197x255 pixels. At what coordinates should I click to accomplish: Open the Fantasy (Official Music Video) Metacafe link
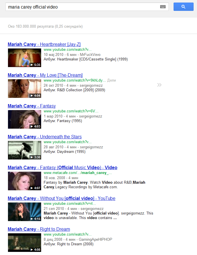pyautogui.click(x=63, y=167)
